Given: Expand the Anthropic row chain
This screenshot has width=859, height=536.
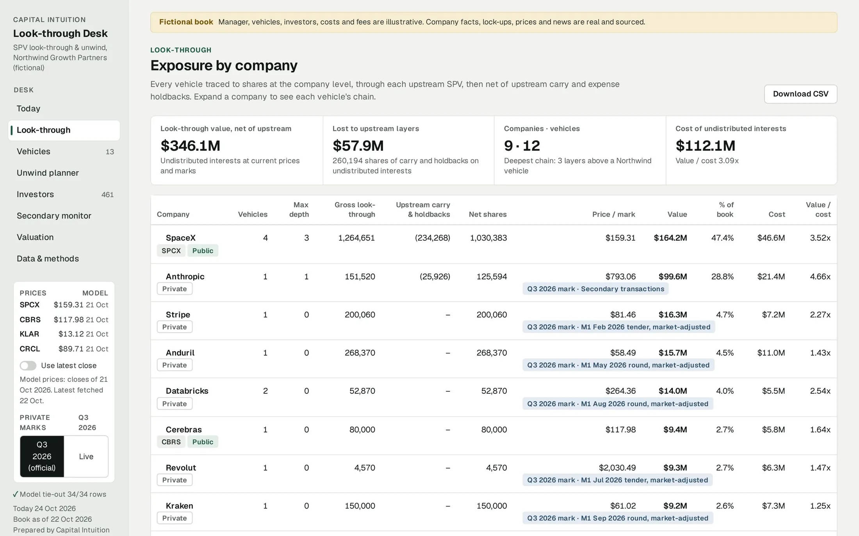Looking at the screenshot, I should (494, 282).
